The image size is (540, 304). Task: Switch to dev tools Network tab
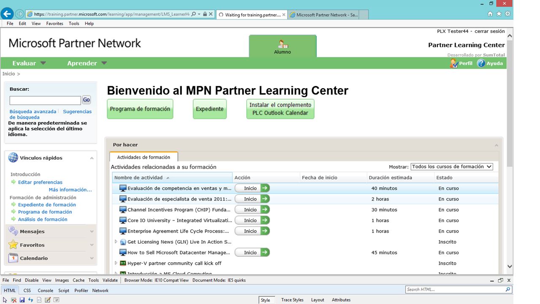100,290
